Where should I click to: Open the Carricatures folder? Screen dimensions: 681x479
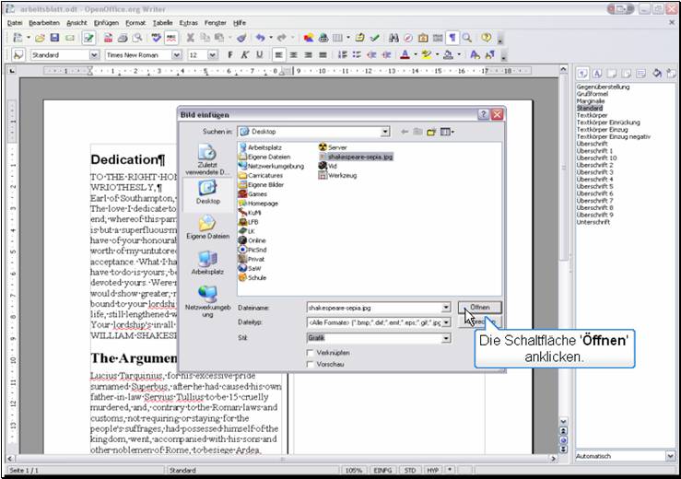[265, 175]
